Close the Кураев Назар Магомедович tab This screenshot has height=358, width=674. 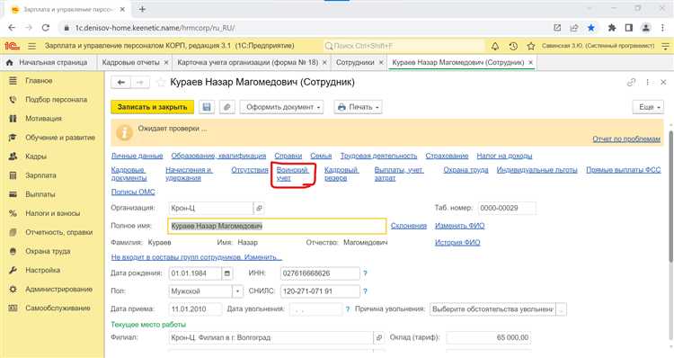coord(531,62)
